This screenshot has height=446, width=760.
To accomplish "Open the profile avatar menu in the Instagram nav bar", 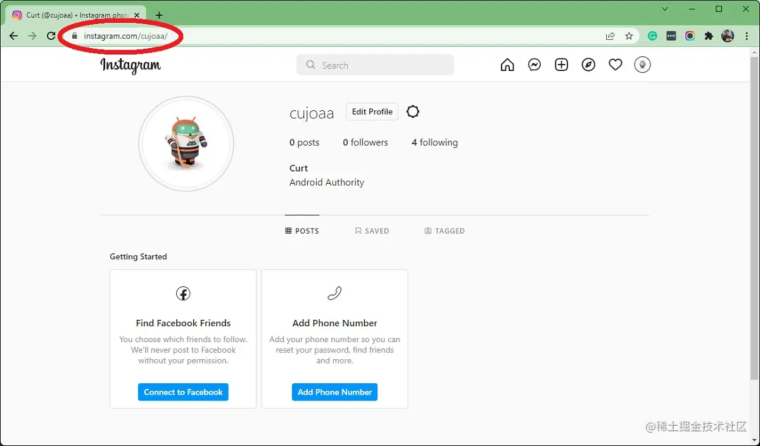I will coord(642,65).
